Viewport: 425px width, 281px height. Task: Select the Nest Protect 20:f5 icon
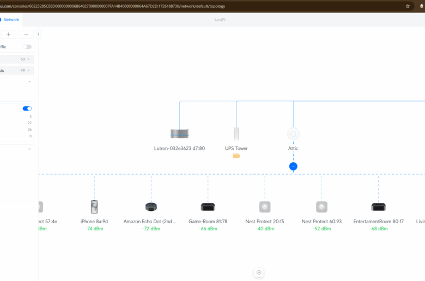click(265, 206)
